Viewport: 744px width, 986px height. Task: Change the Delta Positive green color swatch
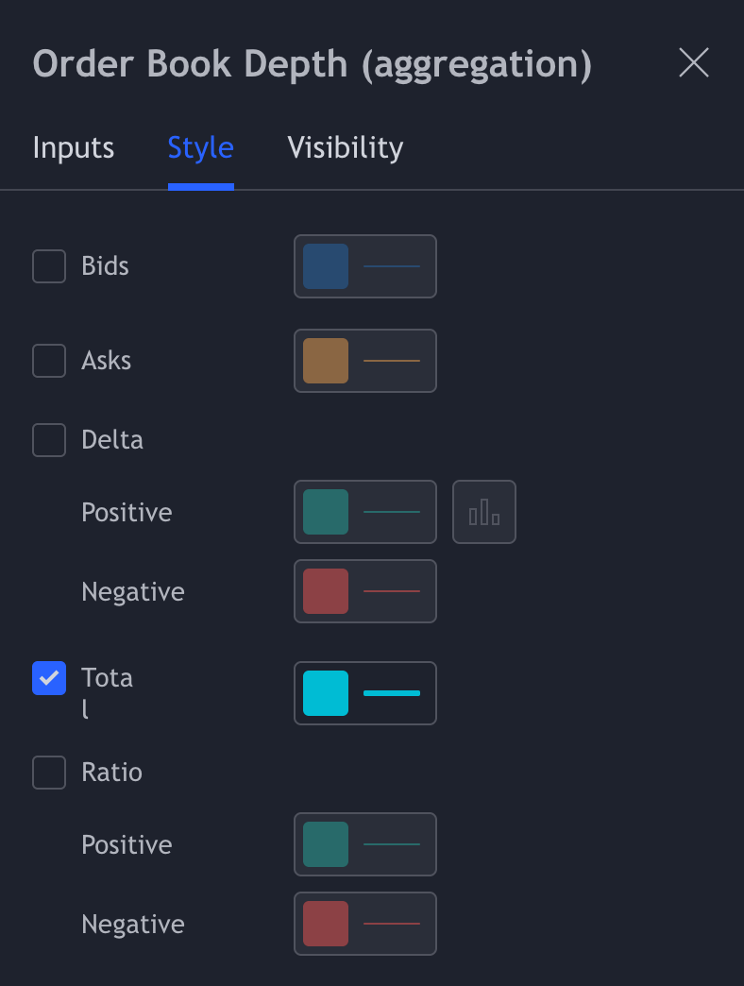tap(326, 512)
